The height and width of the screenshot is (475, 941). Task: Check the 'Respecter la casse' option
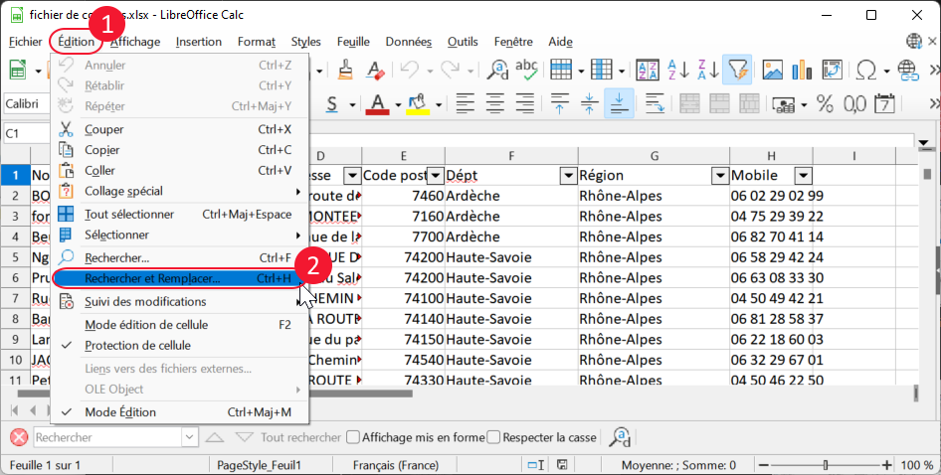(493, 437)
